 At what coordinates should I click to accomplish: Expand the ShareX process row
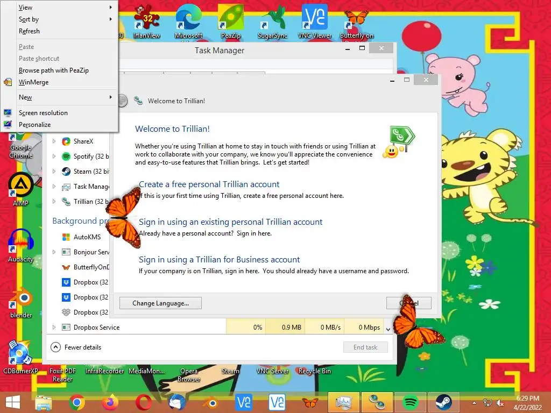coord(54,141)
